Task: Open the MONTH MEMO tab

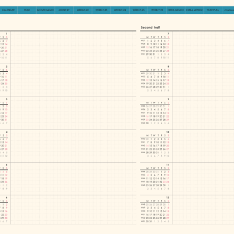Action: (x=45, y=10)
